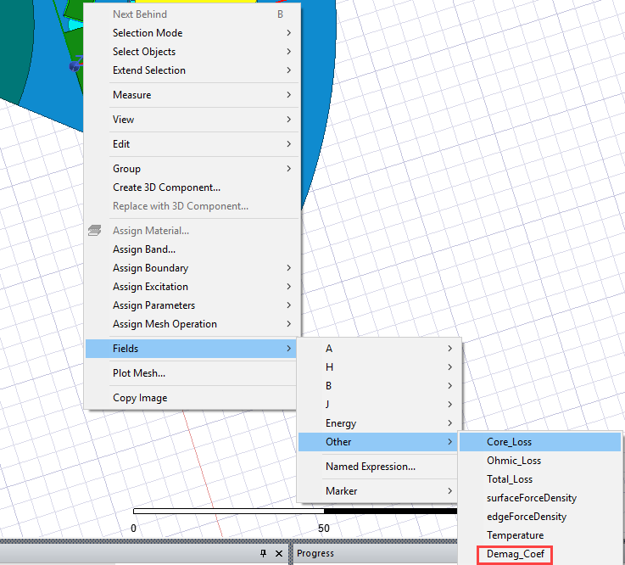Screen dimensions: 625x565
Task: Select the Other fields submenu
Action: point(378,442)
